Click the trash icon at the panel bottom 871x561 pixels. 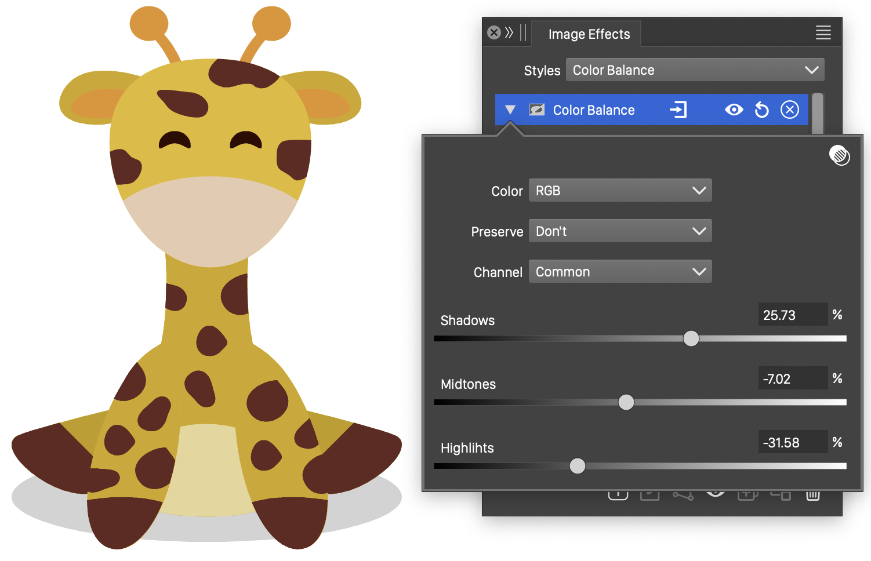(812, 496)
